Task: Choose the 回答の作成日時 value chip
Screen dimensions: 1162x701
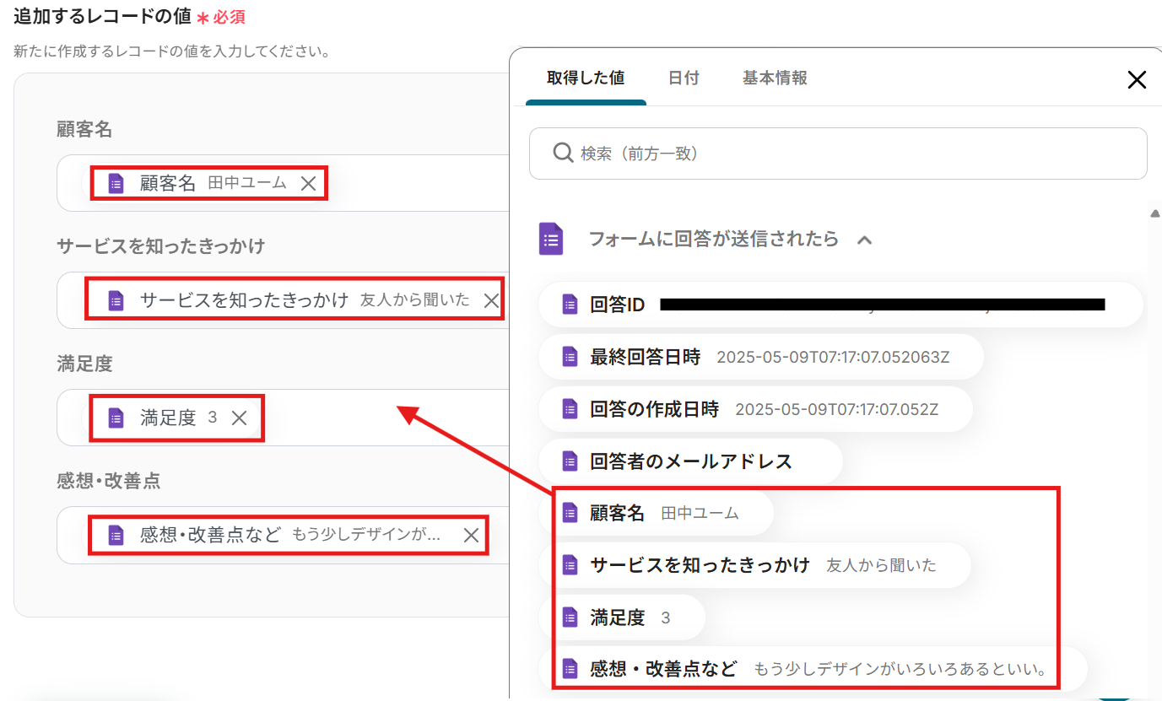Action: click(x=654, y=409)
